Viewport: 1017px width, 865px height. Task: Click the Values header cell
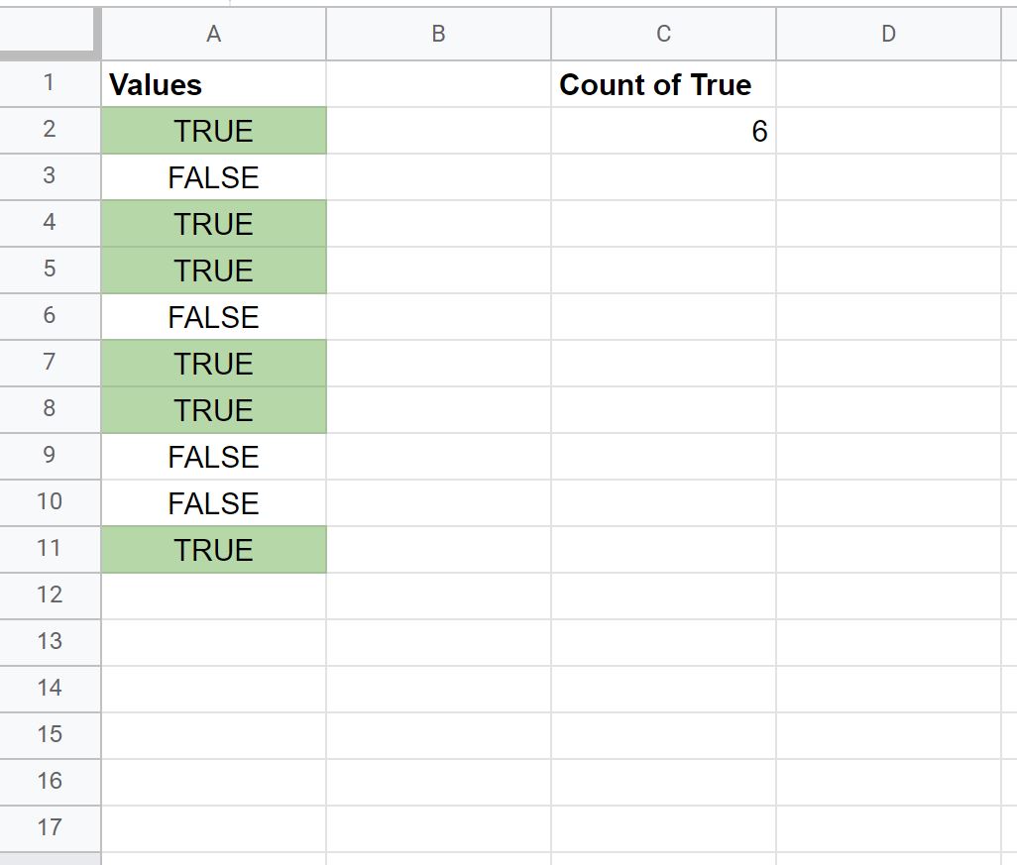pos(212,84)
